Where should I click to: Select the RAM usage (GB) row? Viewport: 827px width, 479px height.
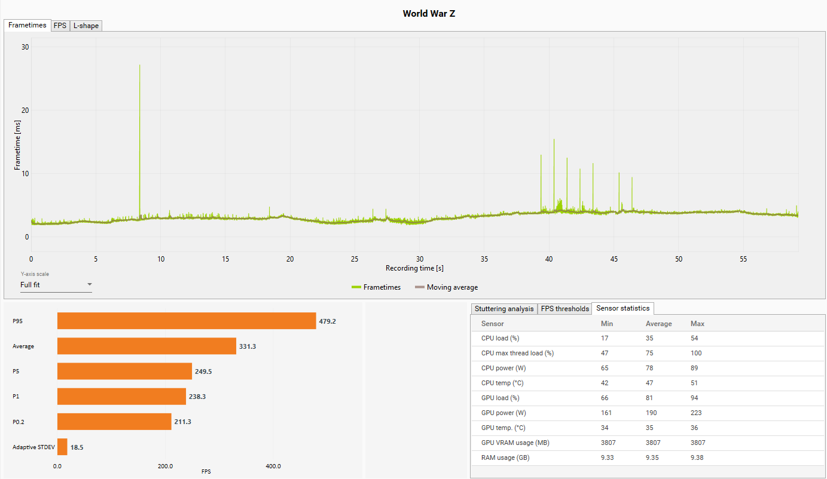647,457
